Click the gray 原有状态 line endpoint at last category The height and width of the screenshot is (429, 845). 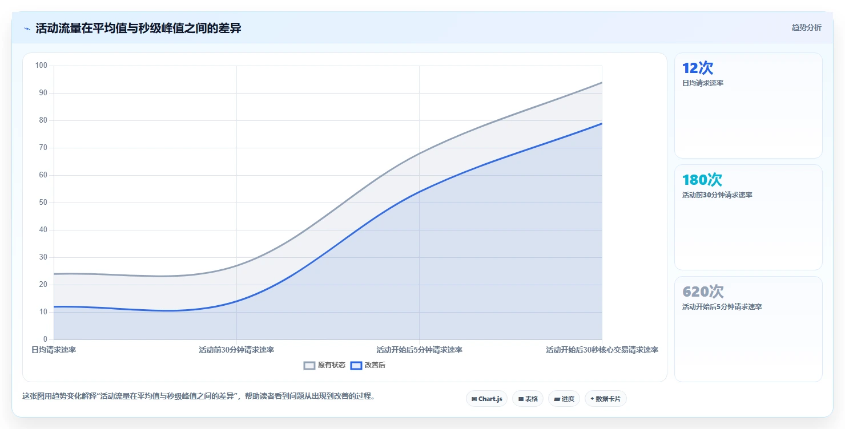coord(602,82)
